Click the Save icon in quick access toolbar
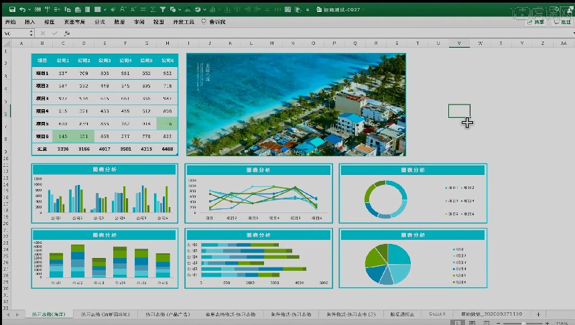Screen dimensions: 575x325 point(12,9)
